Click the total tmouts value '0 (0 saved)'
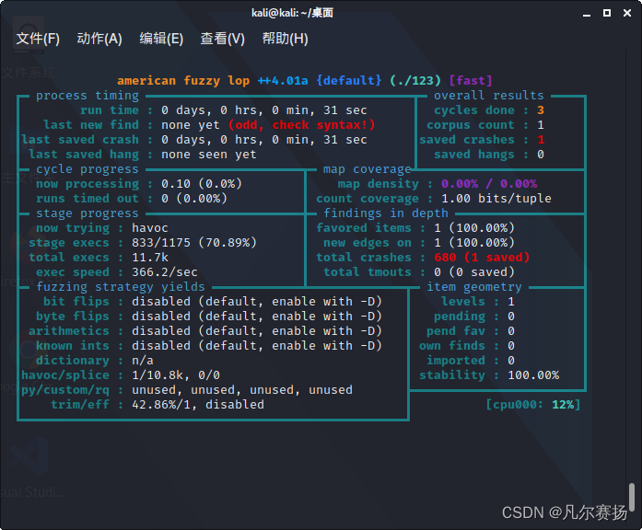The width and height of the screenshot is (642, 530). [474, 272]
